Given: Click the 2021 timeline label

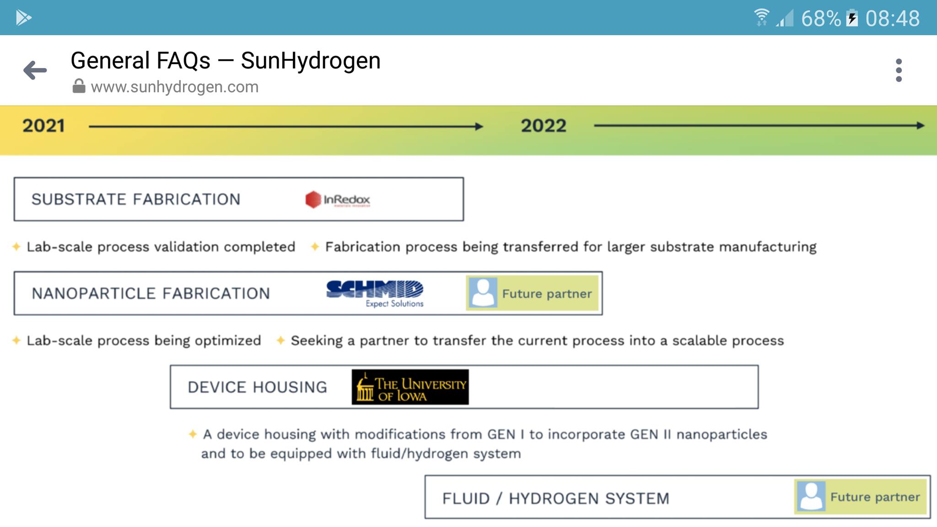Looking at the screenshot, I should pyautogui.click(x=43, y=125).
